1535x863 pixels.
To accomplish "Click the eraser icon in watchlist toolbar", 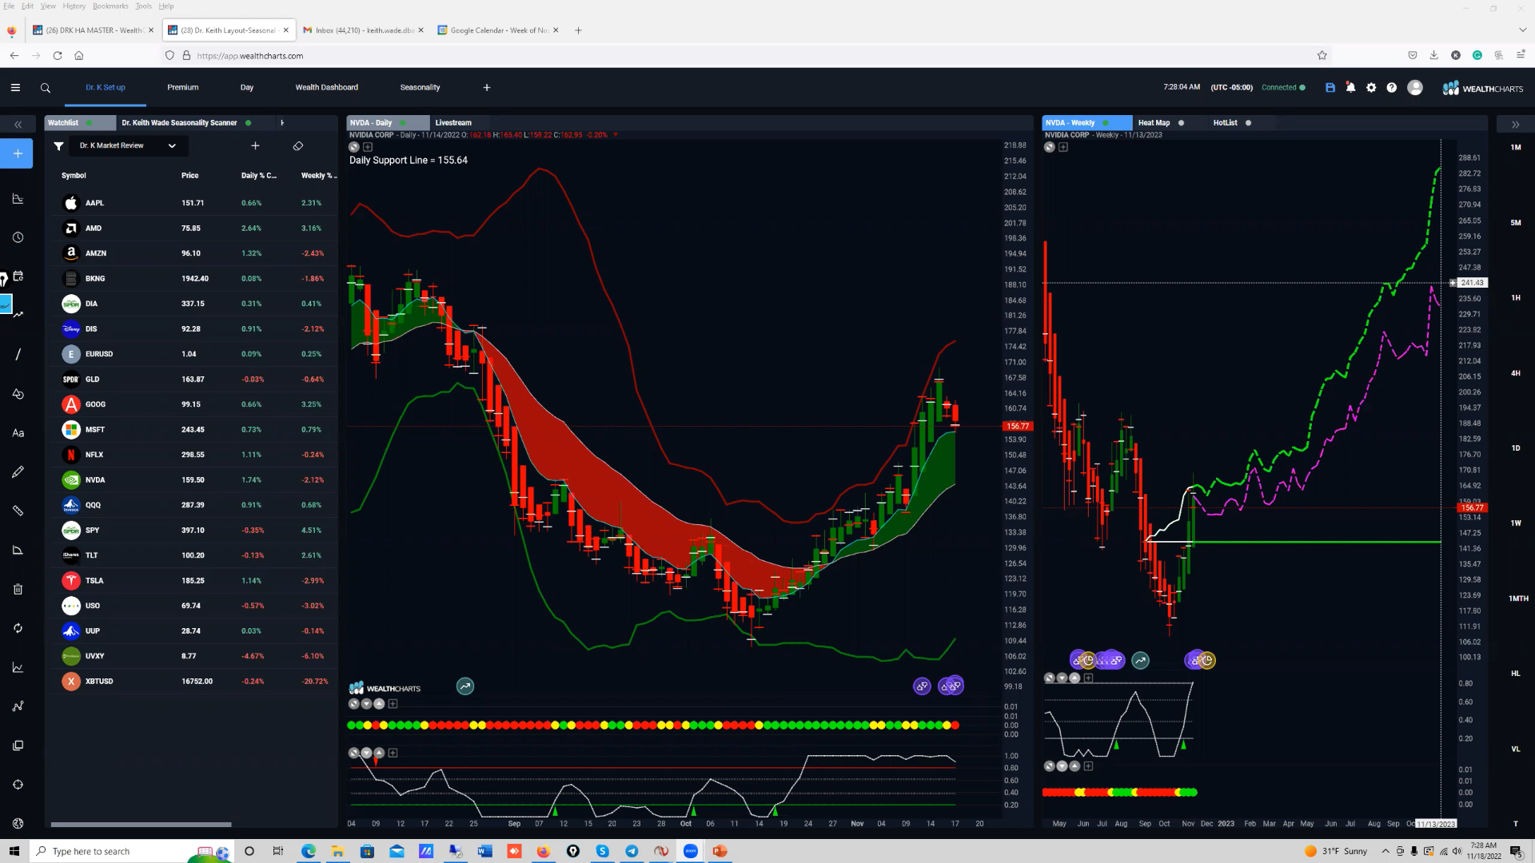I will (x=297, y=146).
